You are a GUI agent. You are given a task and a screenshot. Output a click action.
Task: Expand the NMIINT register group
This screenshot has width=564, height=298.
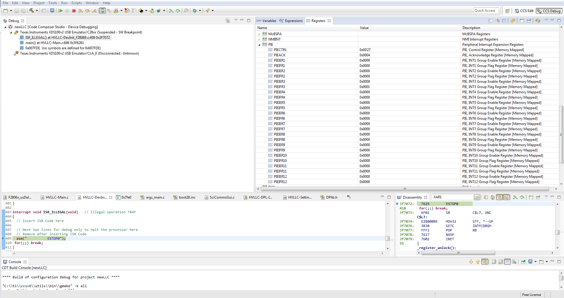pyautogui.click(x=259, y=40)
